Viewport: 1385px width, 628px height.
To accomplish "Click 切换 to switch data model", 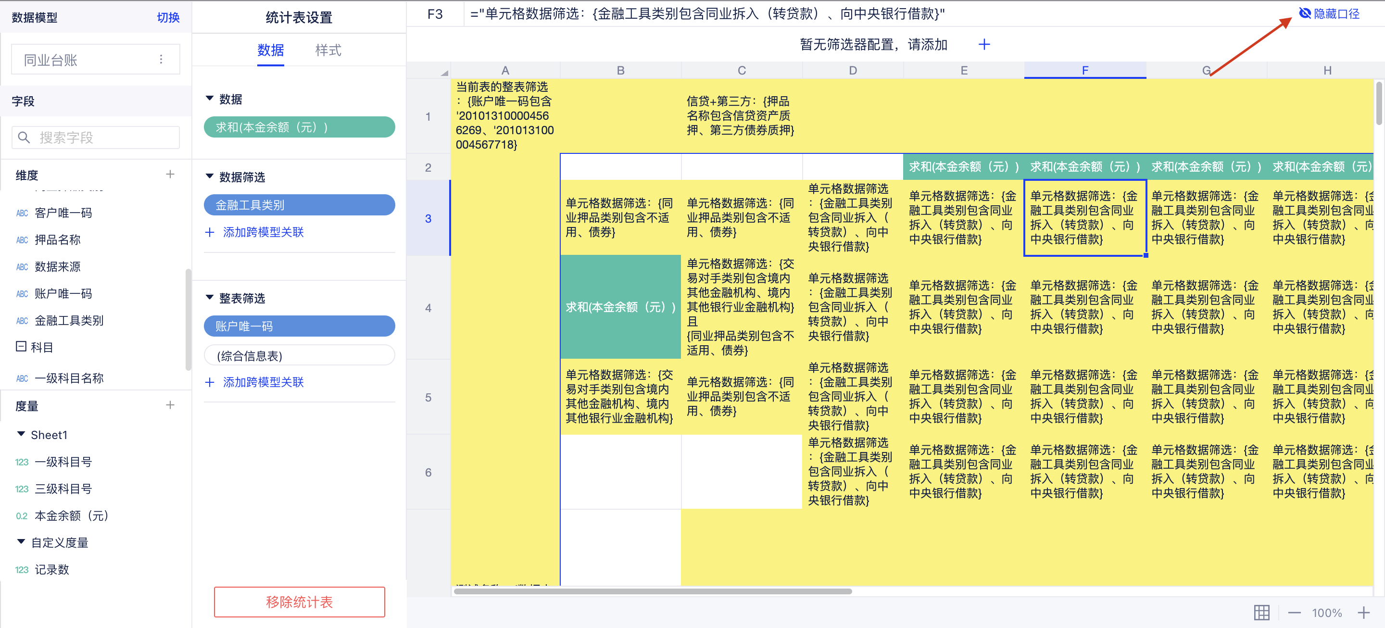I will pyautogui.click(x=168, y=17).
